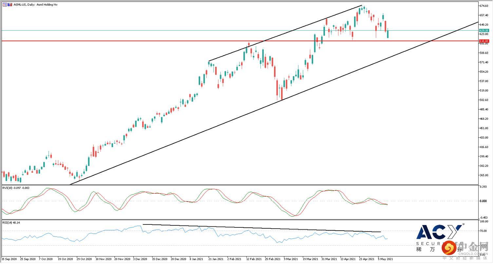Viewport: 493px width, 264px height.
Task: Click the 416.60 price axis label
Action: [484, 147]
